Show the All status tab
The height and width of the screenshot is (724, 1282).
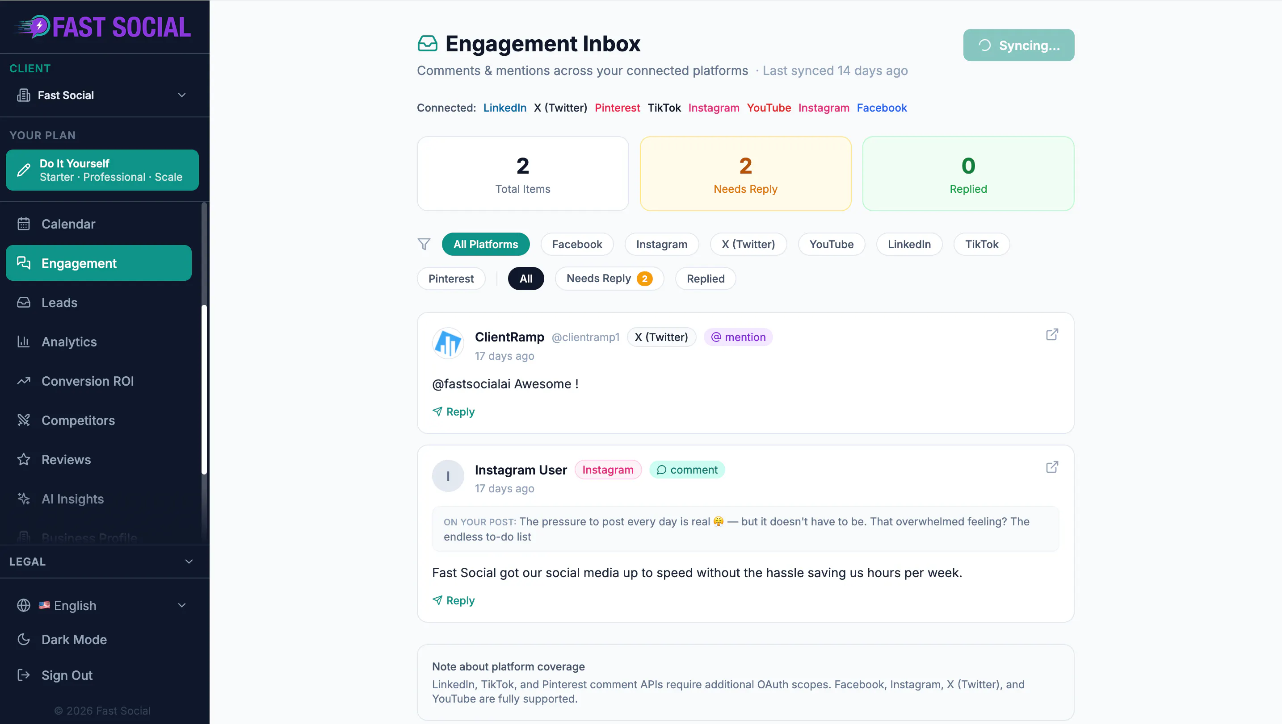[x=525, y=279]
